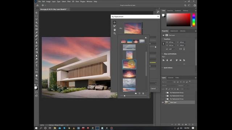Toggle lock transparent pixels in Layers panel
The width and height of the screenshot is (232, 130).
tap(166, 89)
